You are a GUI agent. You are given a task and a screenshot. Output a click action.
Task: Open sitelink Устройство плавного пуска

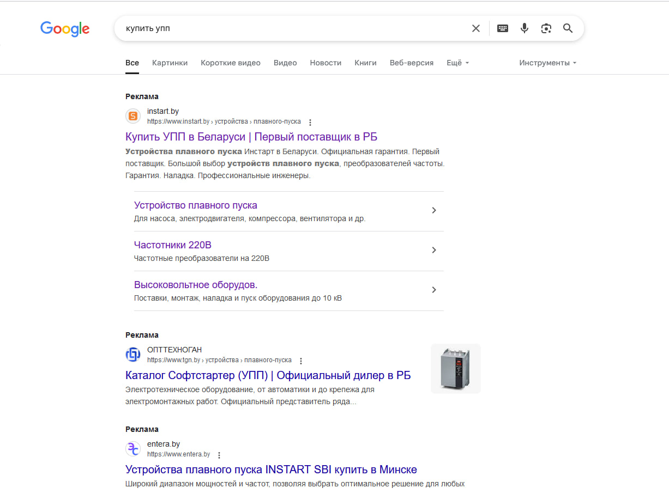coord(196,205)
